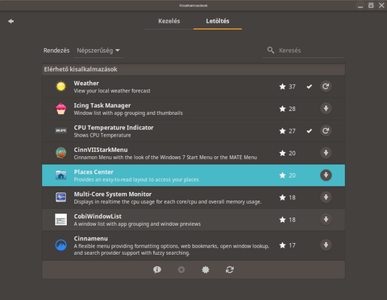Click the CinnVIIStarkMenu round icon
Image resolution: width=387 pixels, height=300 pixels.
click(x=61, y=153)
